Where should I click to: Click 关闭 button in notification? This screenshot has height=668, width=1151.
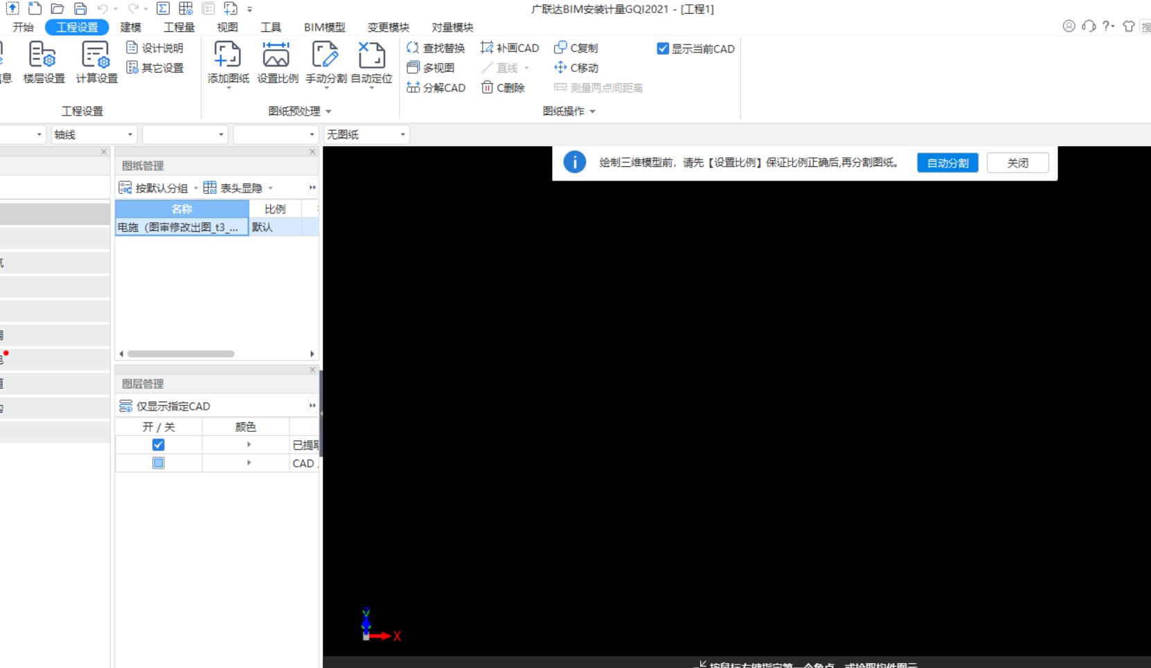[1017, 163]
